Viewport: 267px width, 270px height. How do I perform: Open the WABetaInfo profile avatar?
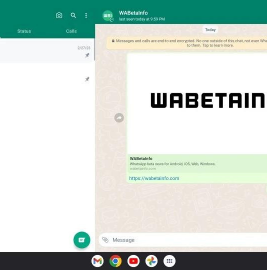[x=108, y=16]
